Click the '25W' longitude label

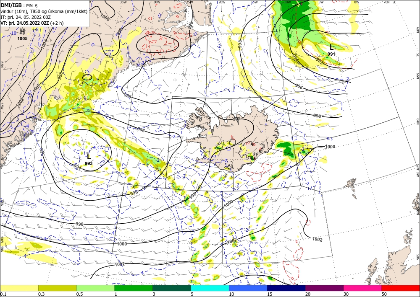pyautogui.click(x=189, y=2)
